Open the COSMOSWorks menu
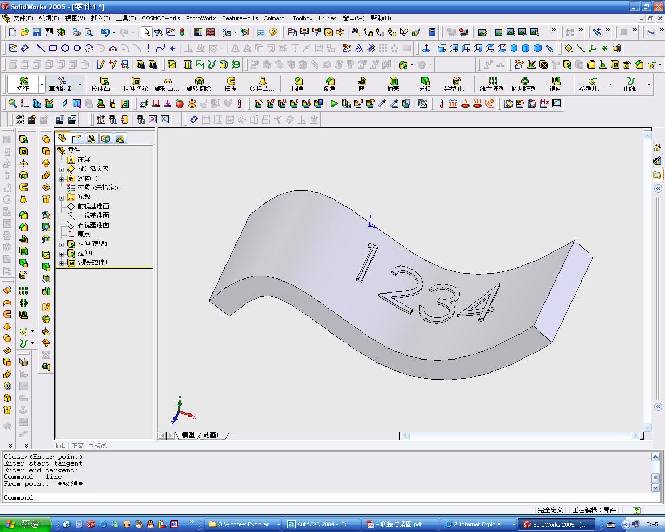Viewport: 665px width, 532px height. click(161, 18)
